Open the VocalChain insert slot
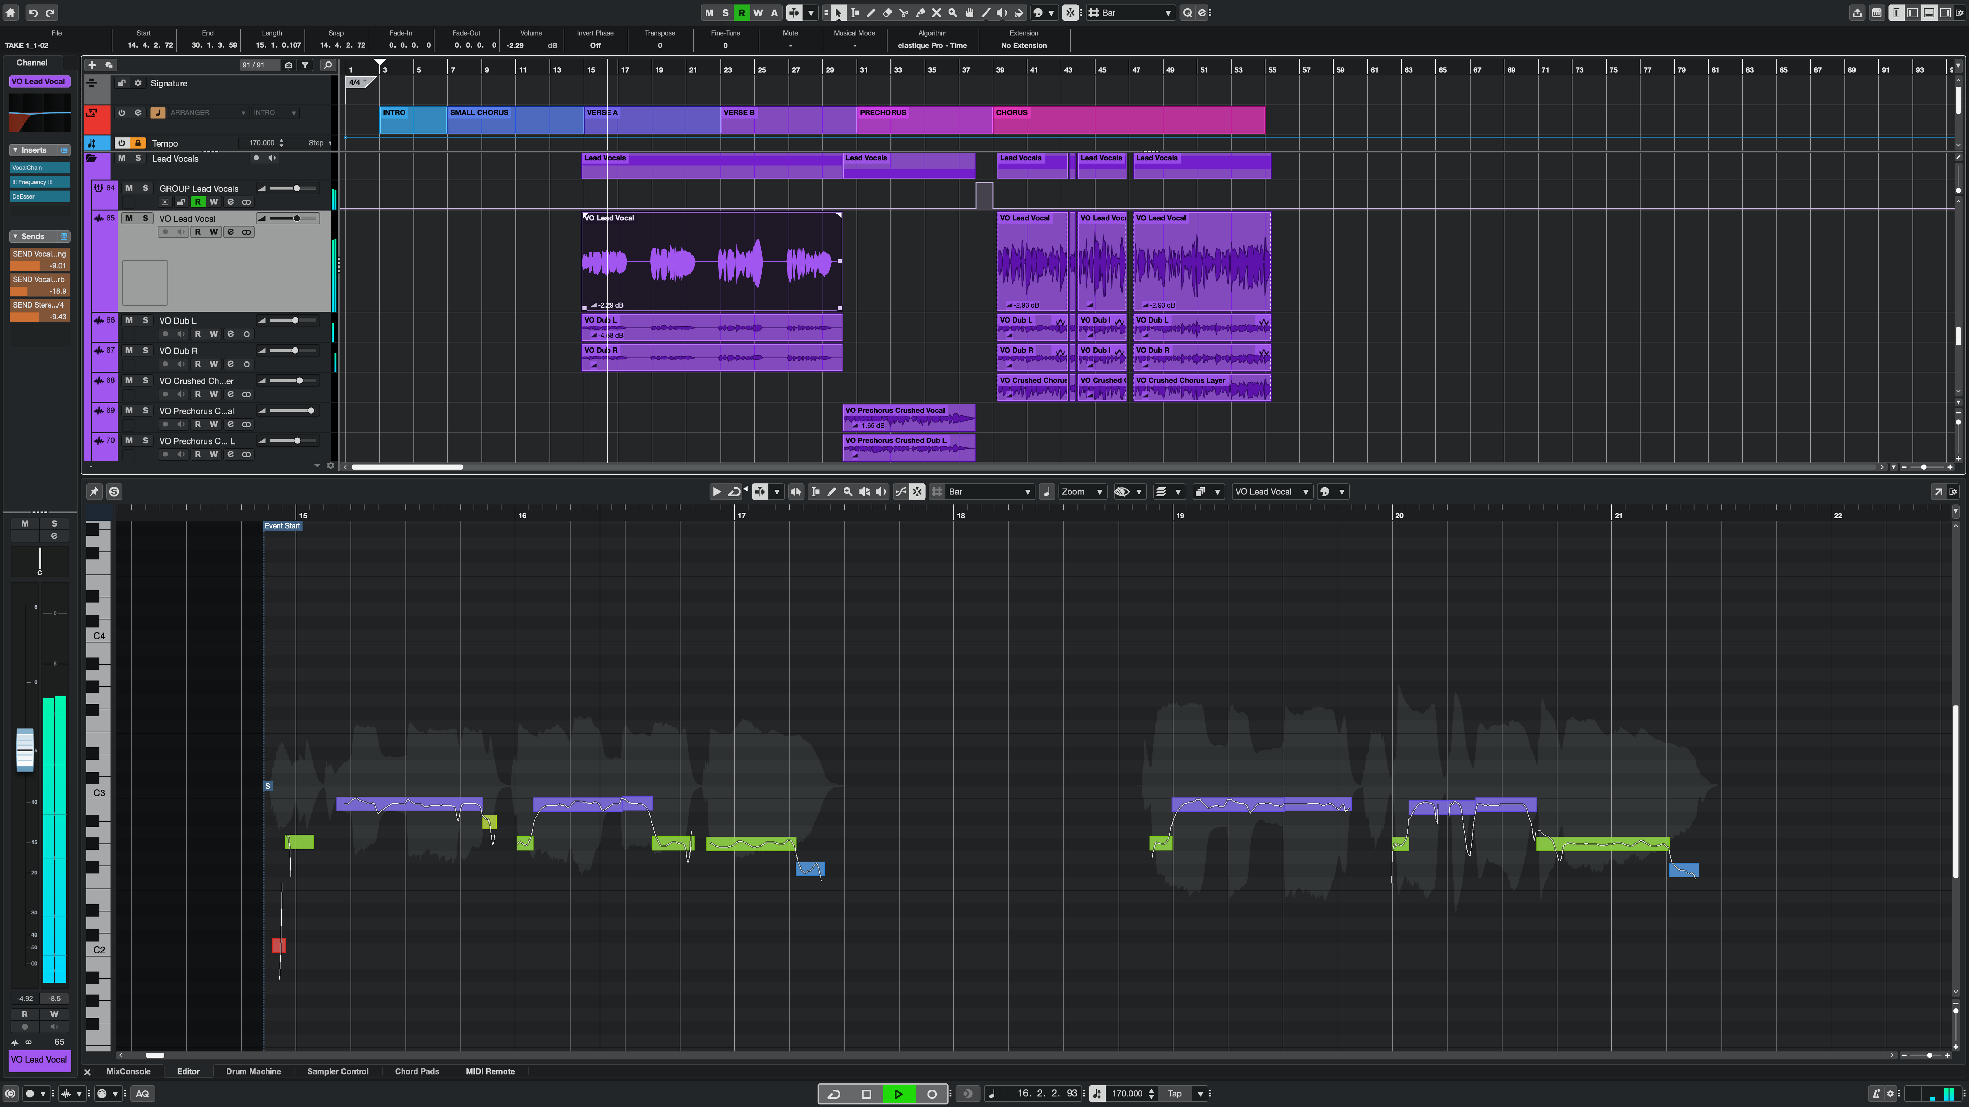This screenshot has height=1107, width=1969. 39,167
